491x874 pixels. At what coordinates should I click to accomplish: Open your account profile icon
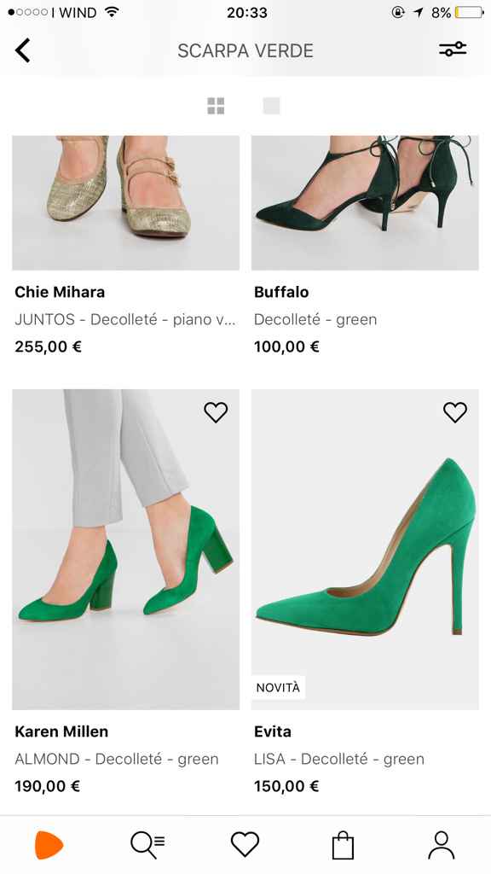(440, 843)
